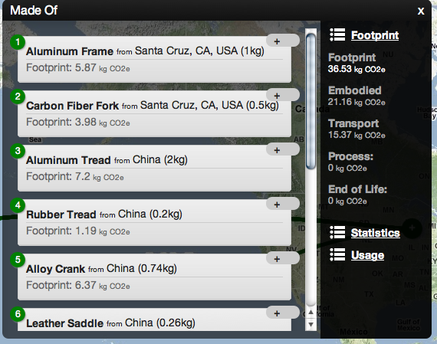Click green number 4 marker badge
Viewport: 437px width, 344px height.
18,205
